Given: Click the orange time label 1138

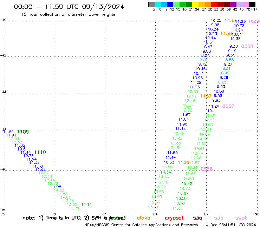Looking at the screenshot, I should 183,162.
